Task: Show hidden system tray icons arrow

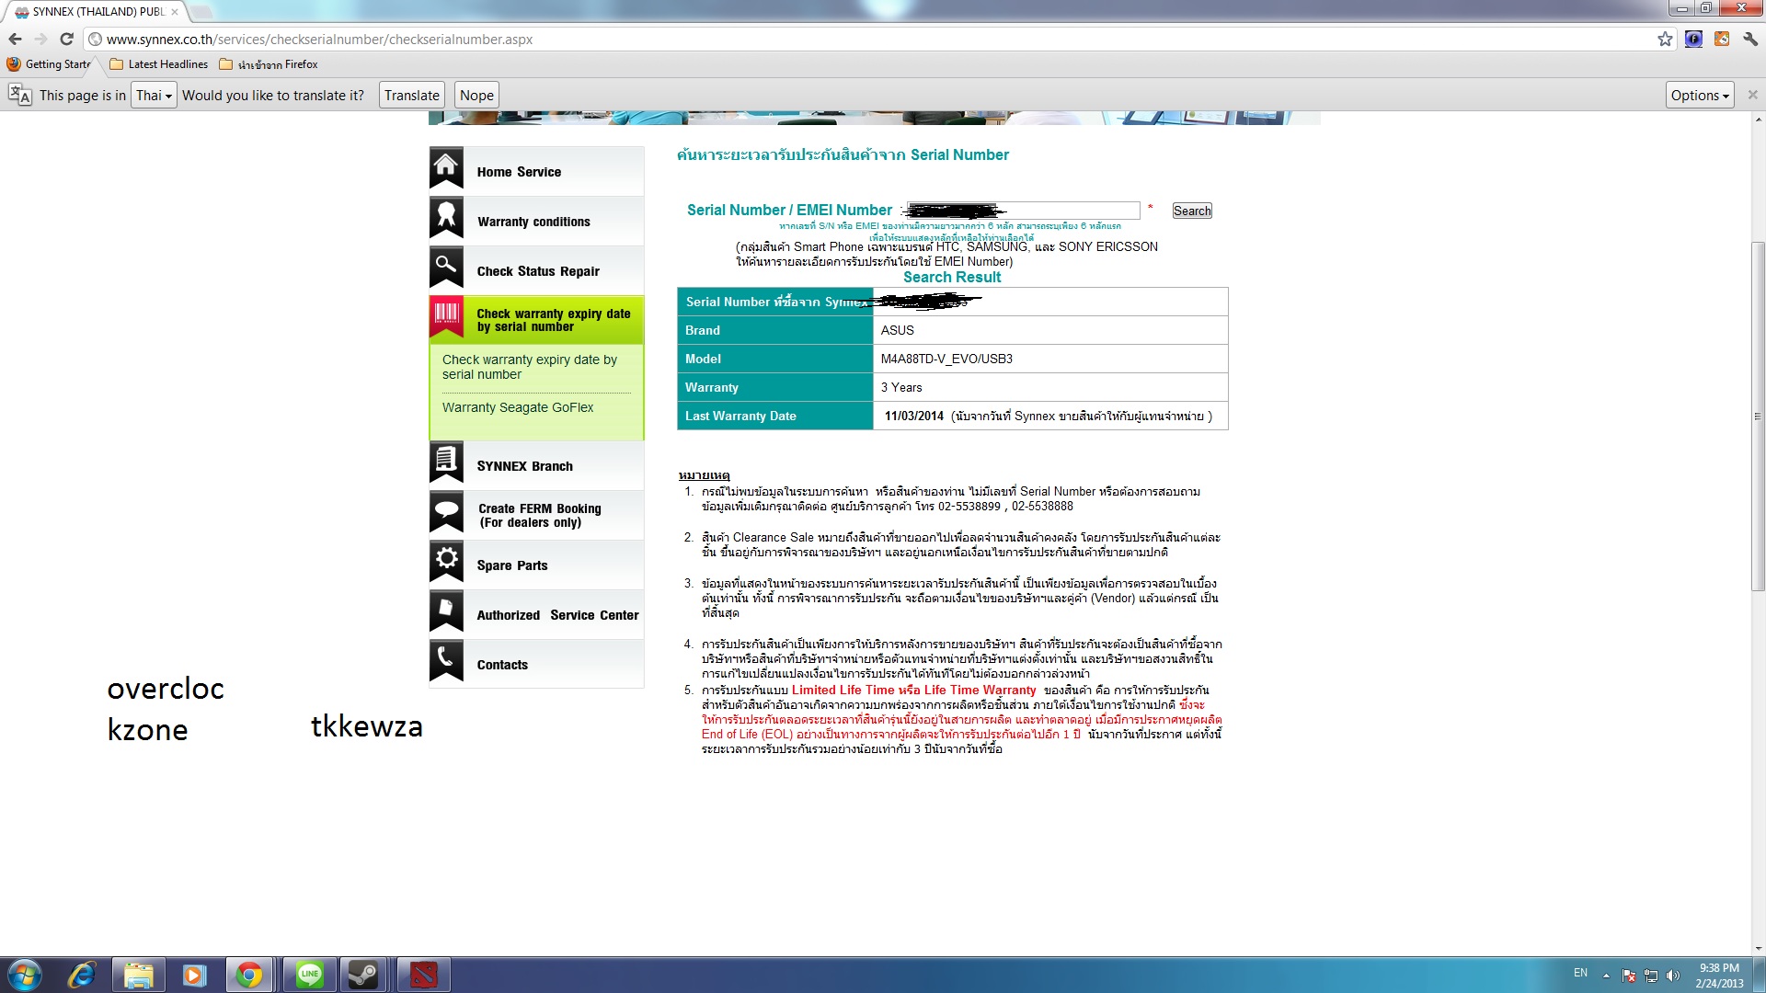Action: (1606, 975)
